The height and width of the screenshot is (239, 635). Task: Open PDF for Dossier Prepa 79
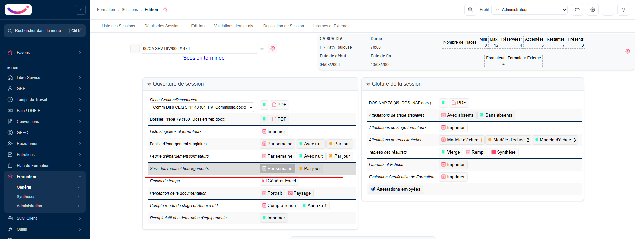point(279,119)
